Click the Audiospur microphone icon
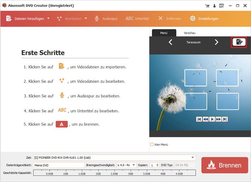 coord(97,18)
